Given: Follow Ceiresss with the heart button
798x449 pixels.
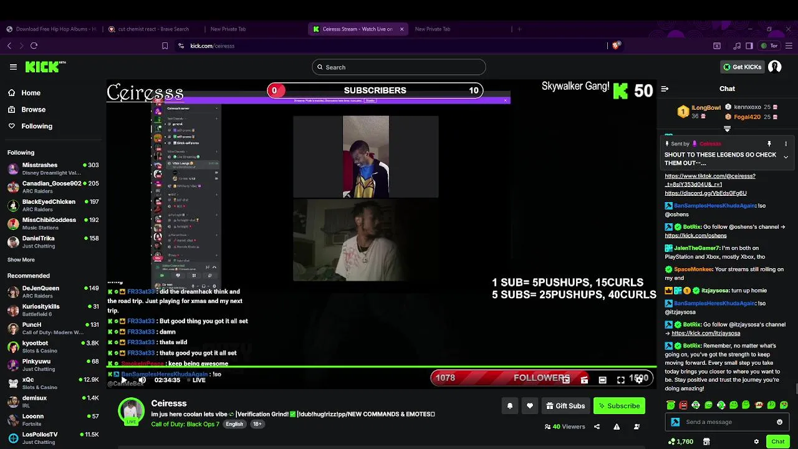Looking at the screenshot, I should 530,406.
